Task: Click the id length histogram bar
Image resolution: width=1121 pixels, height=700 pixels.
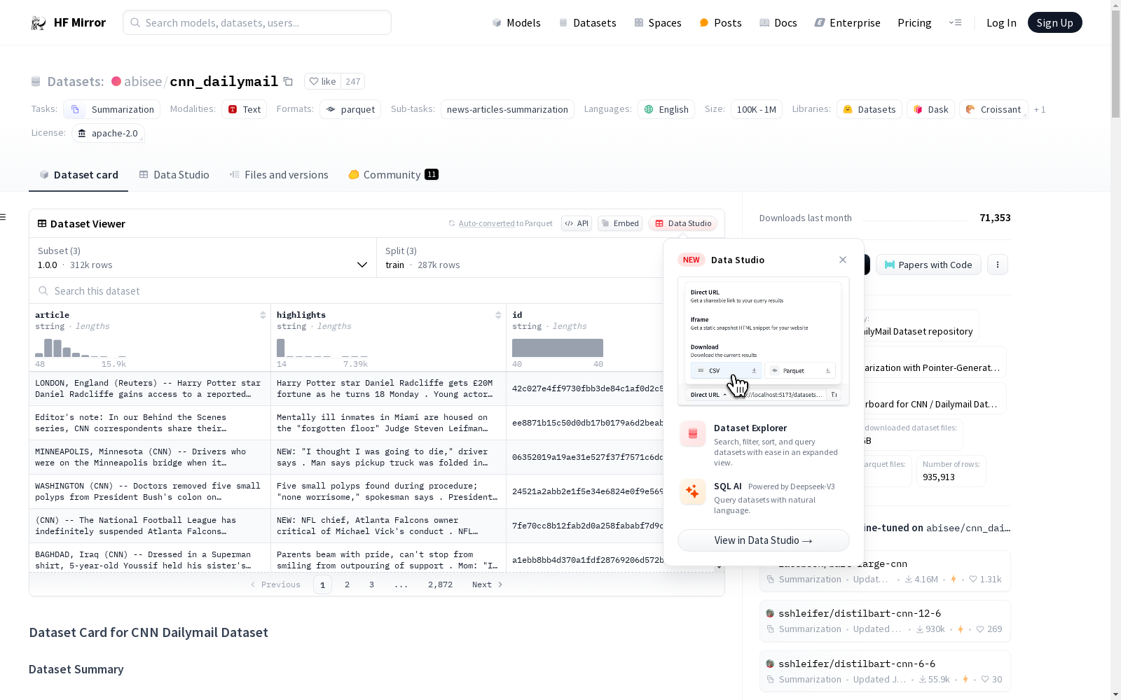Action: (x=558, y=348)
